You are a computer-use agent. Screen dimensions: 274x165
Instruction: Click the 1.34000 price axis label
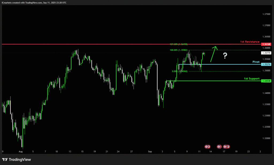point(266,93)
